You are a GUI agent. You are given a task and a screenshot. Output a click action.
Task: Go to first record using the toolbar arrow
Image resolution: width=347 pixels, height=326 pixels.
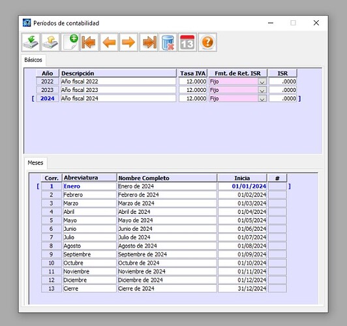(89, 42)
